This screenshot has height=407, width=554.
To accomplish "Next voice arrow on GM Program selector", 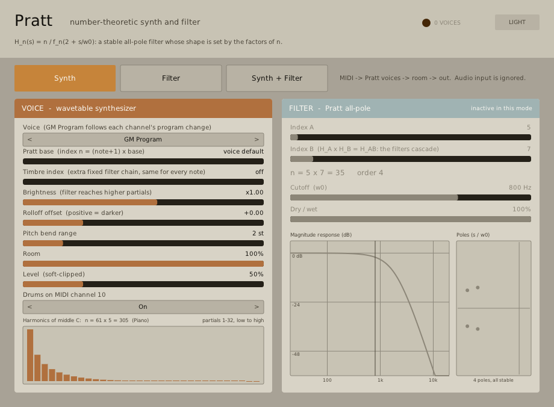I will (257, 140).
